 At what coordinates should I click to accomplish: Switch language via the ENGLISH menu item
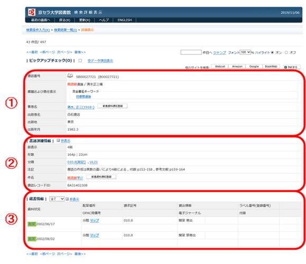(125, 20)
